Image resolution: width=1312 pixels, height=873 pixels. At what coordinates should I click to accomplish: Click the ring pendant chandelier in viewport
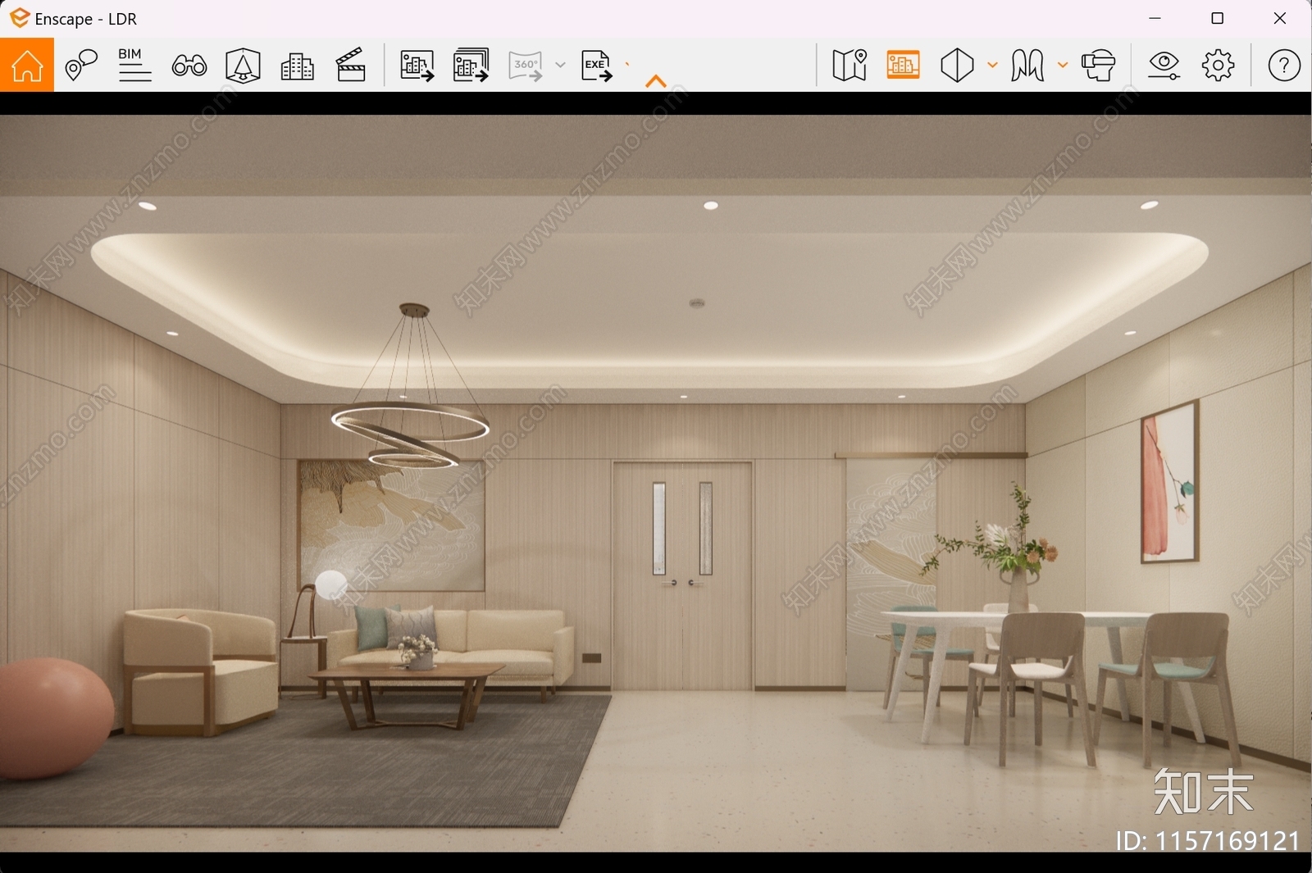(410, 387)
